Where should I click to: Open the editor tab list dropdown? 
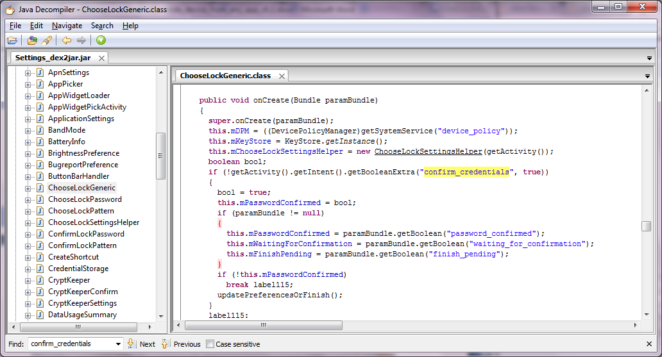(647, 76)
